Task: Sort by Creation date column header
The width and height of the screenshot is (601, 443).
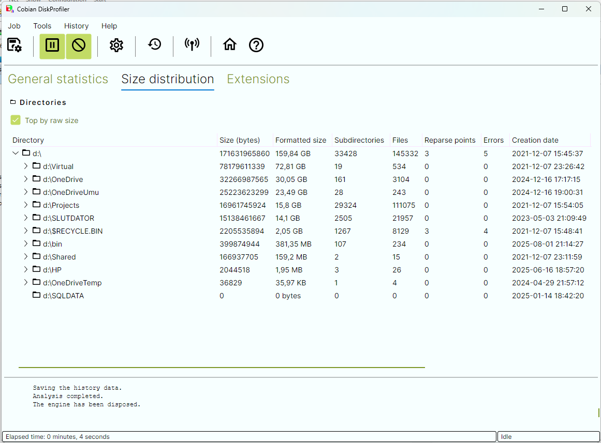Action: click(x=535, y=140)
